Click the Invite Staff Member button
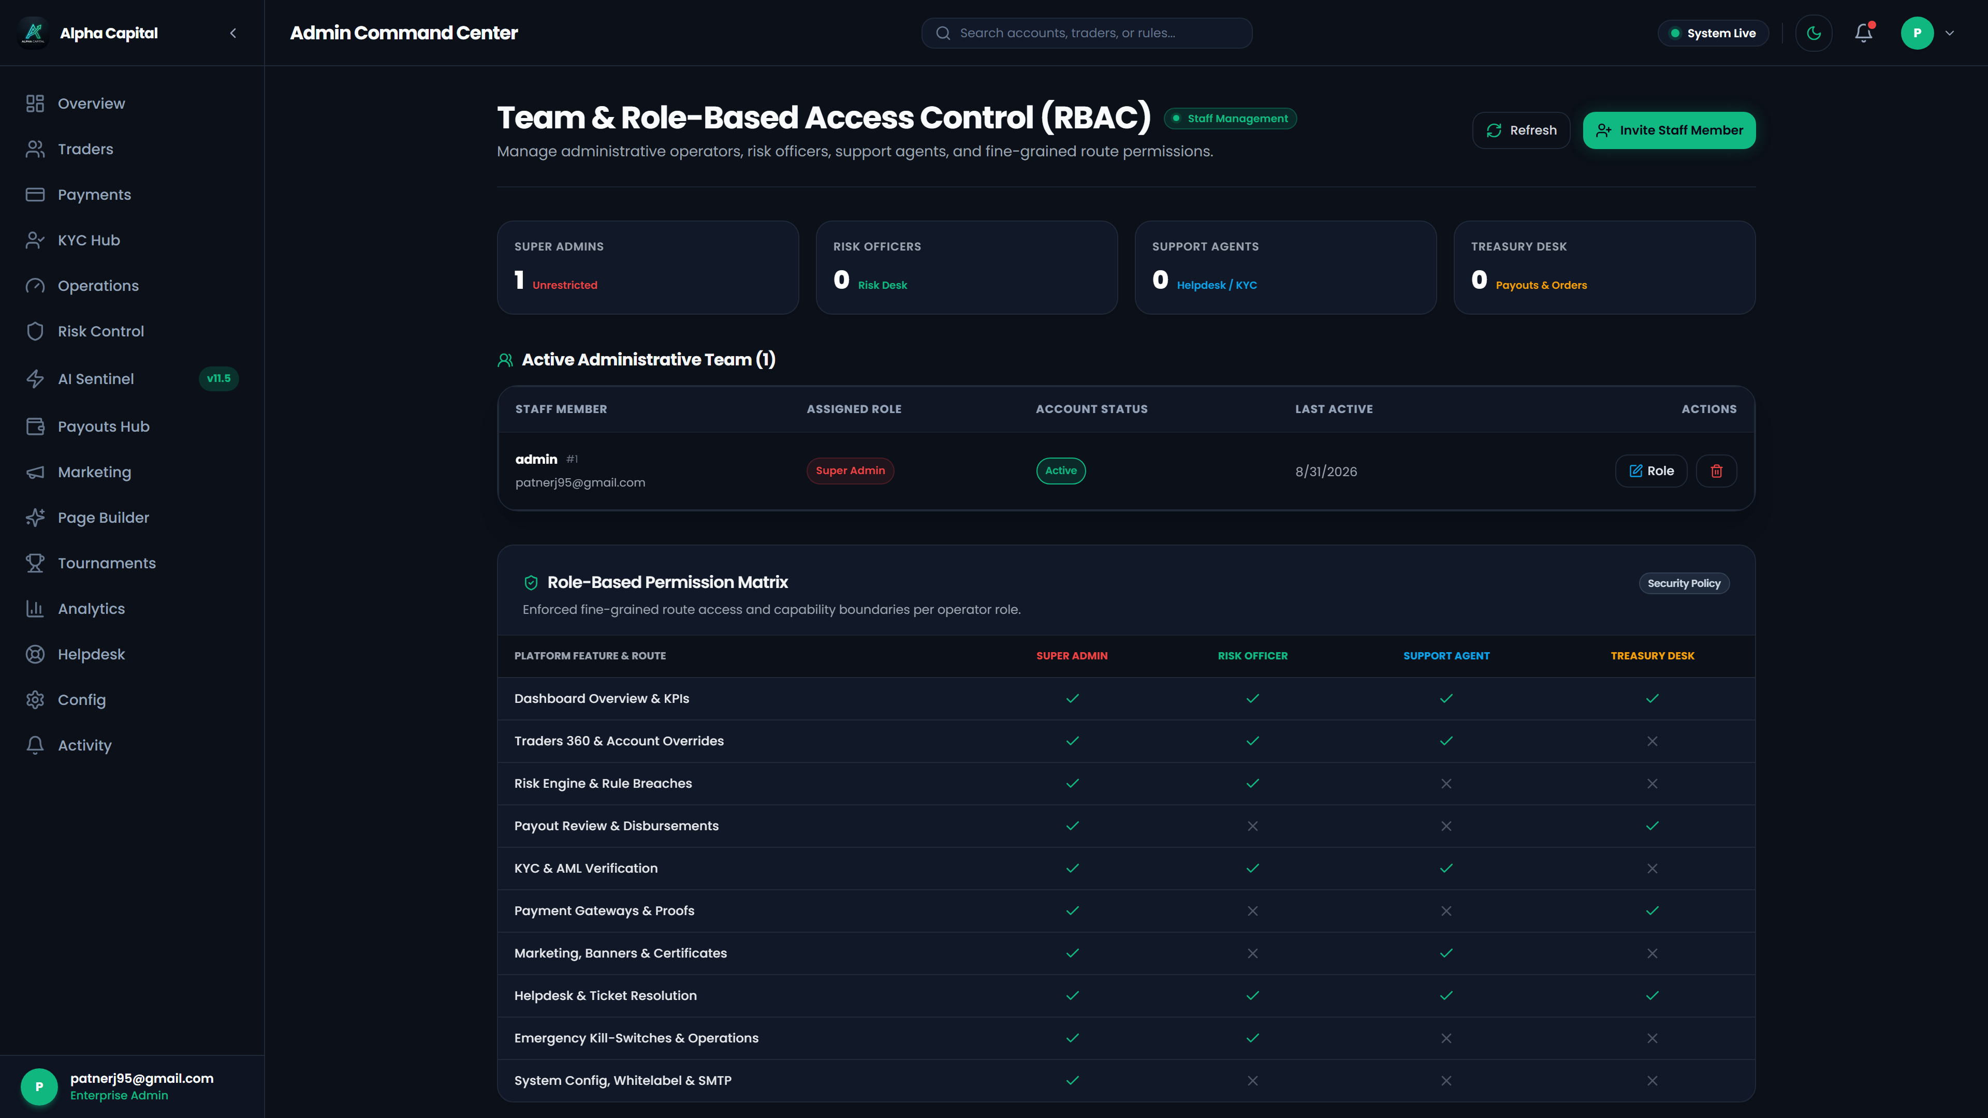The image size is (1988, 1118). pyautogui.click(x=1669, y=130)
